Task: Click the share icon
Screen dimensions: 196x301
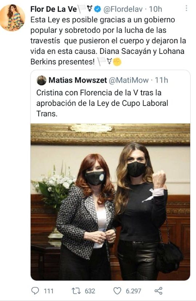Action: (x=159, y=291)
